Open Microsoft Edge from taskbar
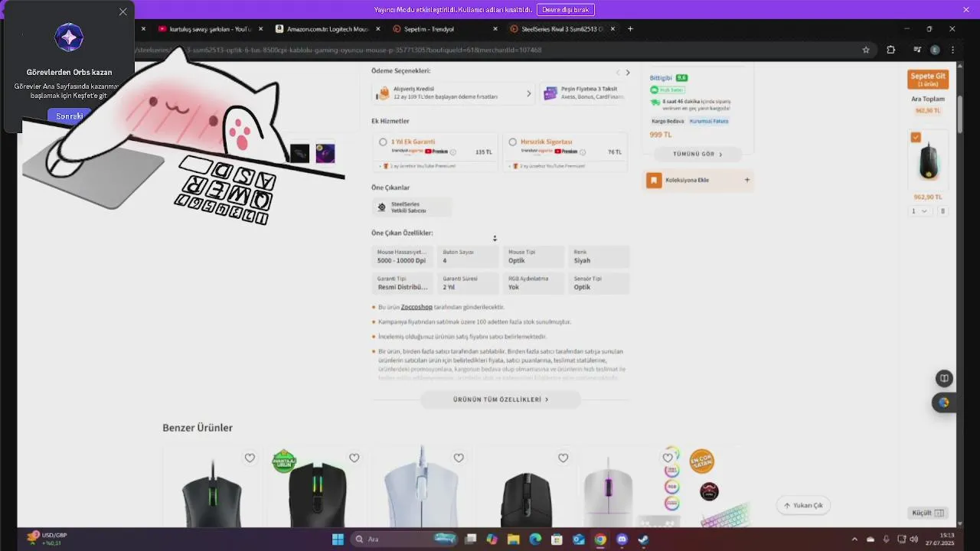 click(535, 539)
